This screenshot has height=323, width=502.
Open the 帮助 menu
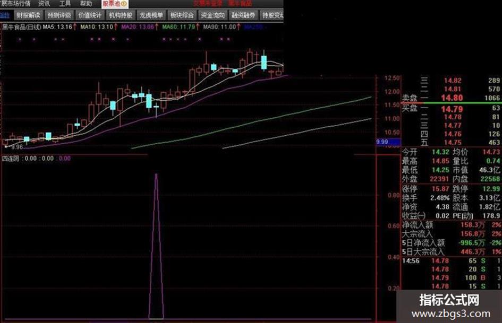tap(86, 4)
